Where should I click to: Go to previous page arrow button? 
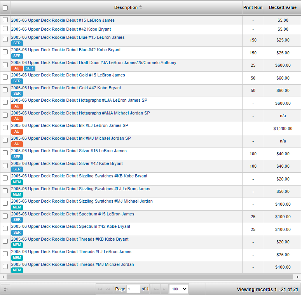click(x=108, y=289)
